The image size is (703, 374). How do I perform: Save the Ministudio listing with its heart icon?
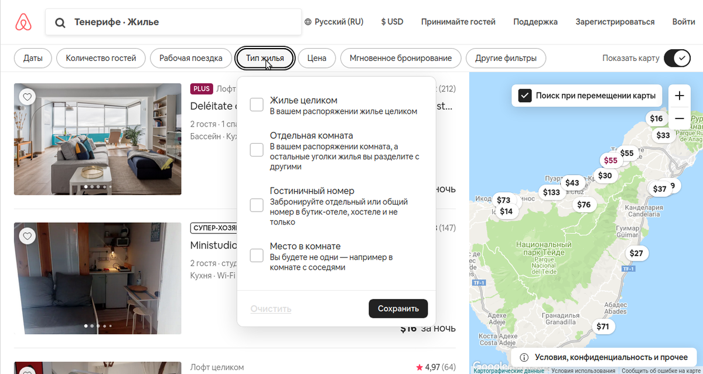(27, 236)
